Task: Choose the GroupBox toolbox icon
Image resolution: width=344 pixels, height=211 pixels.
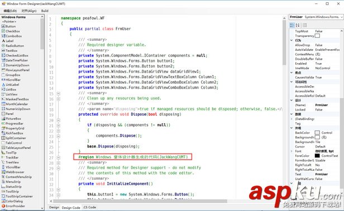Action: 3,75
